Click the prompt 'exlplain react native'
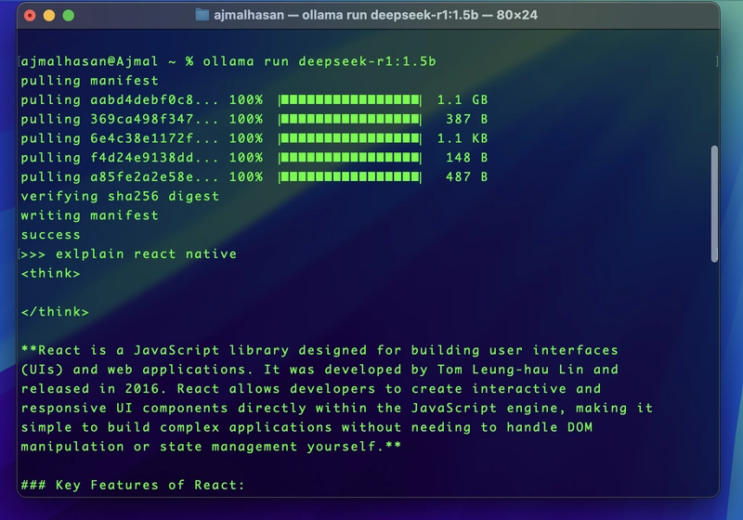 146,254
